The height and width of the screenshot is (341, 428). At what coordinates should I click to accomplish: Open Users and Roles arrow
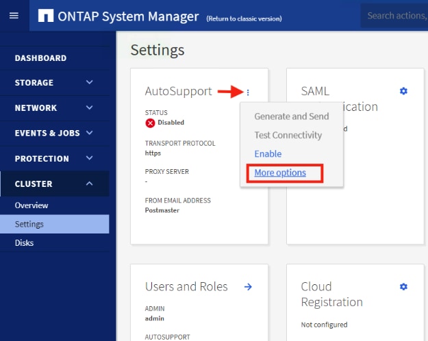pos(248,287)
